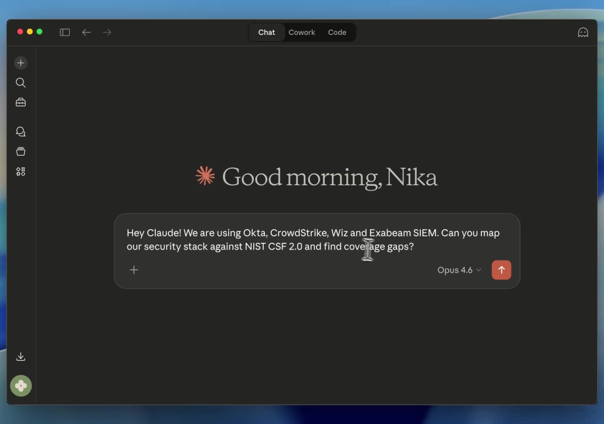Select the Chat tab
Image resolution: width=604 pixels, height=424 pixels.
(266, 33)
